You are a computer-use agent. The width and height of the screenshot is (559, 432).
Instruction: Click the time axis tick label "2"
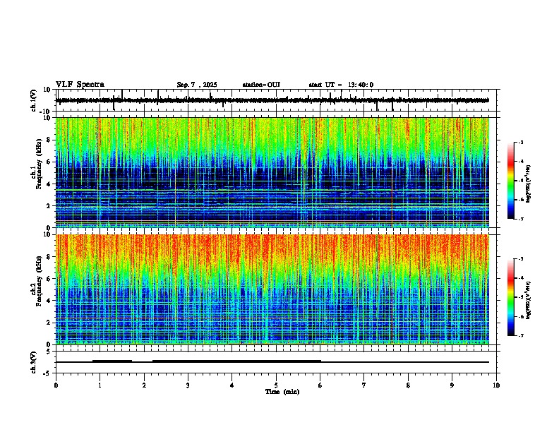click(x=144, y=385)
